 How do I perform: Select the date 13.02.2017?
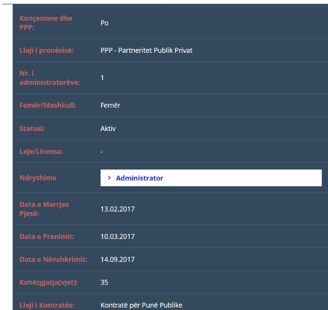pyautogui.click(x=117, y=209)
